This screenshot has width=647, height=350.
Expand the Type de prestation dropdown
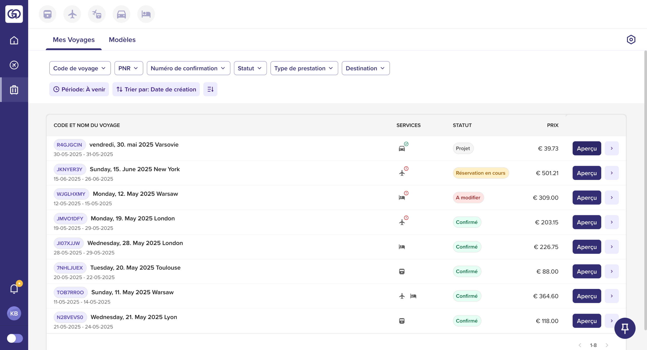304,68
